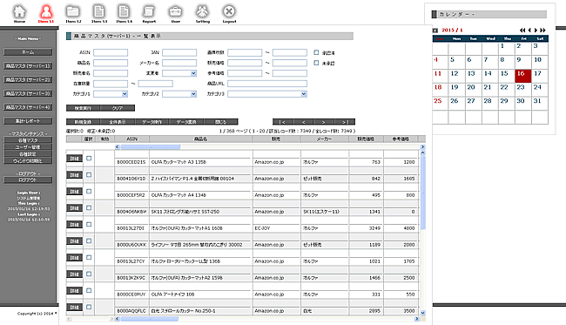Image resolution: width=566 pixels, height=325 pixels.
Task: Open 商品マスタ (サーバー1) in sidebar
Action: pyautogui.click(x=28, y=65)
